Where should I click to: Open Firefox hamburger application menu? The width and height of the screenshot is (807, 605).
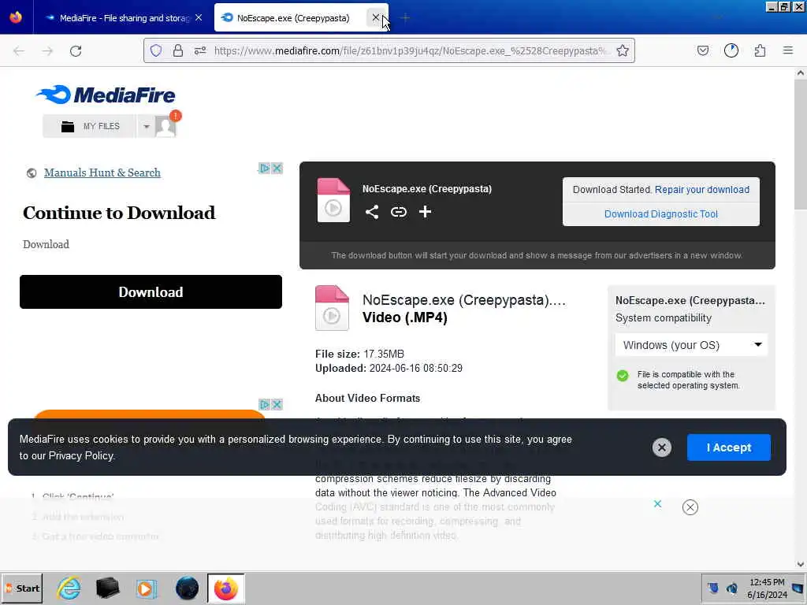[x=788, y=50]
